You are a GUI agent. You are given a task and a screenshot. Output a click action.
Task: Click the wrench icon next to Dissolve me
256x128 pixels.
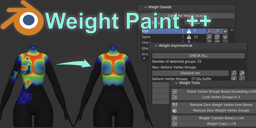(242, 73)
